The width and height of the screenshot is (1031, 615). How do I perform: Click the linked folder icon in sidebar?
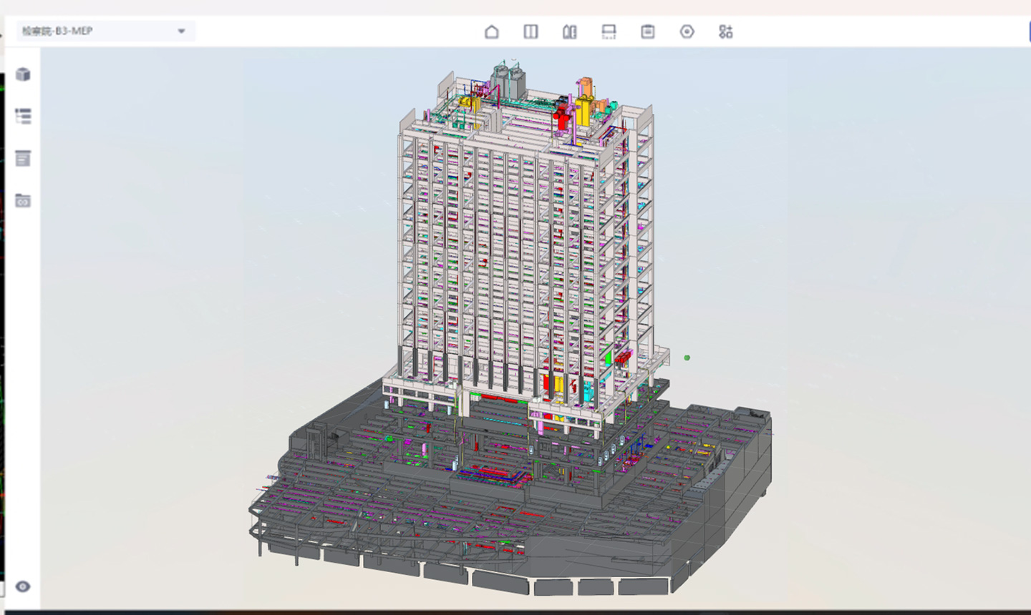22,201
